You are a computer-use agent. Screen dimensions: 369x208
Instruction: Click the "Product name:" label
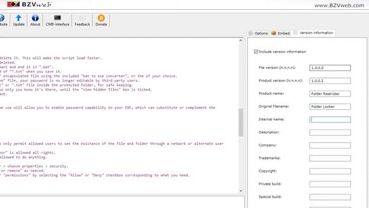pos(271,94)
